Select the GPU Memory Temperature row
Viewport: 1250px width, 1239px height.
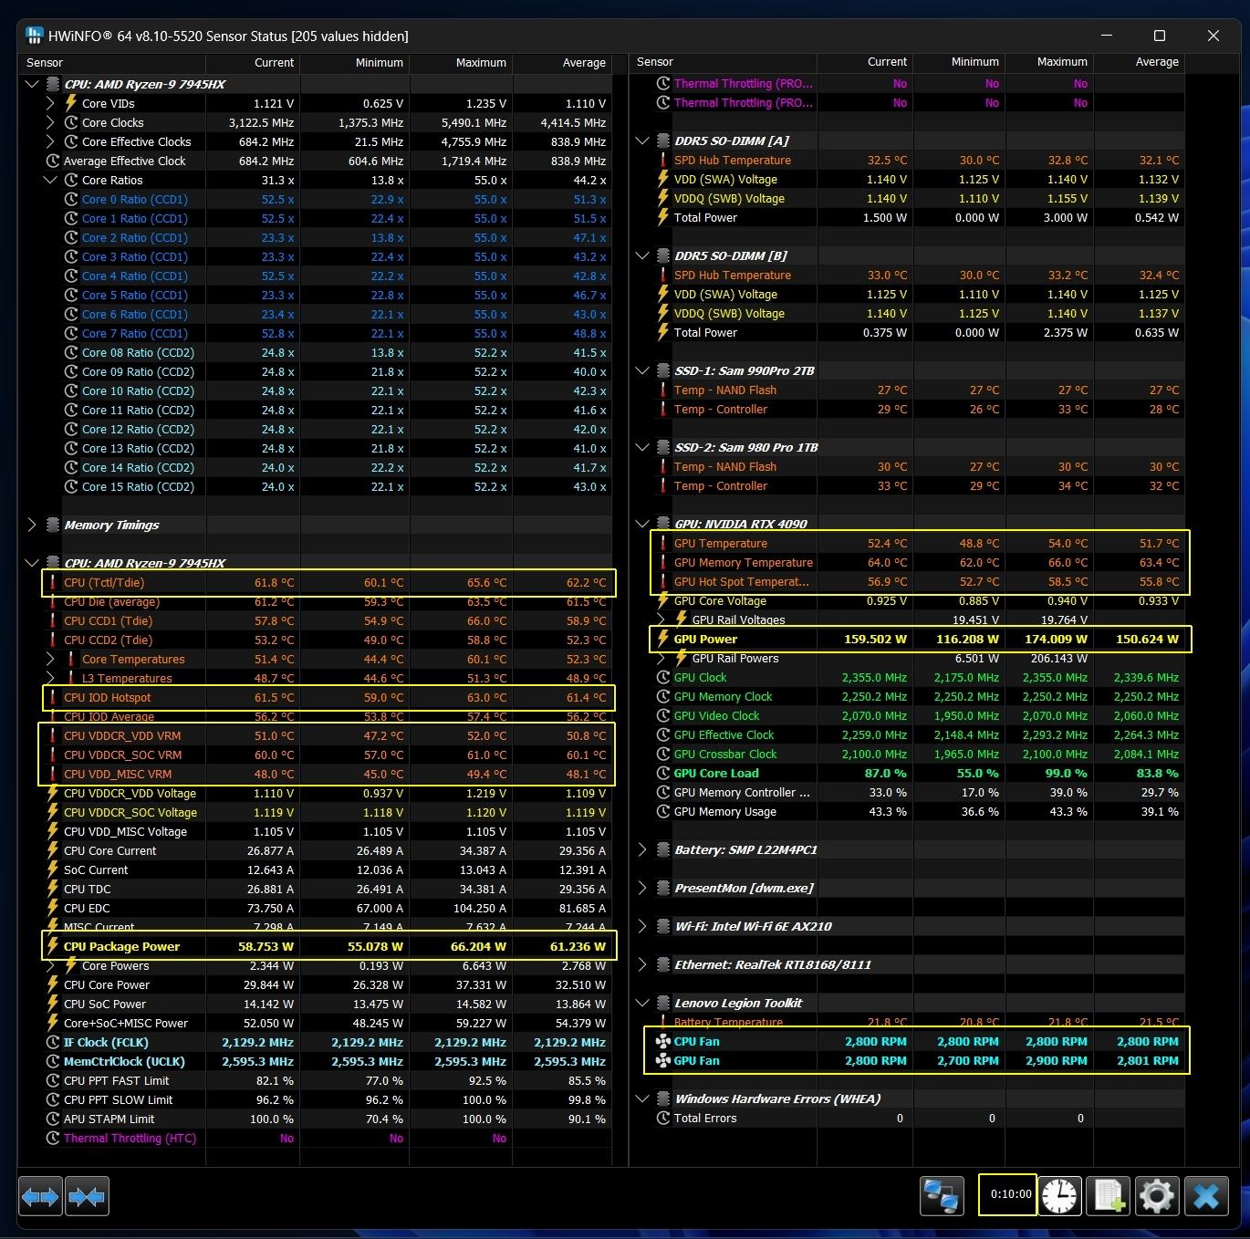point(908,562)
